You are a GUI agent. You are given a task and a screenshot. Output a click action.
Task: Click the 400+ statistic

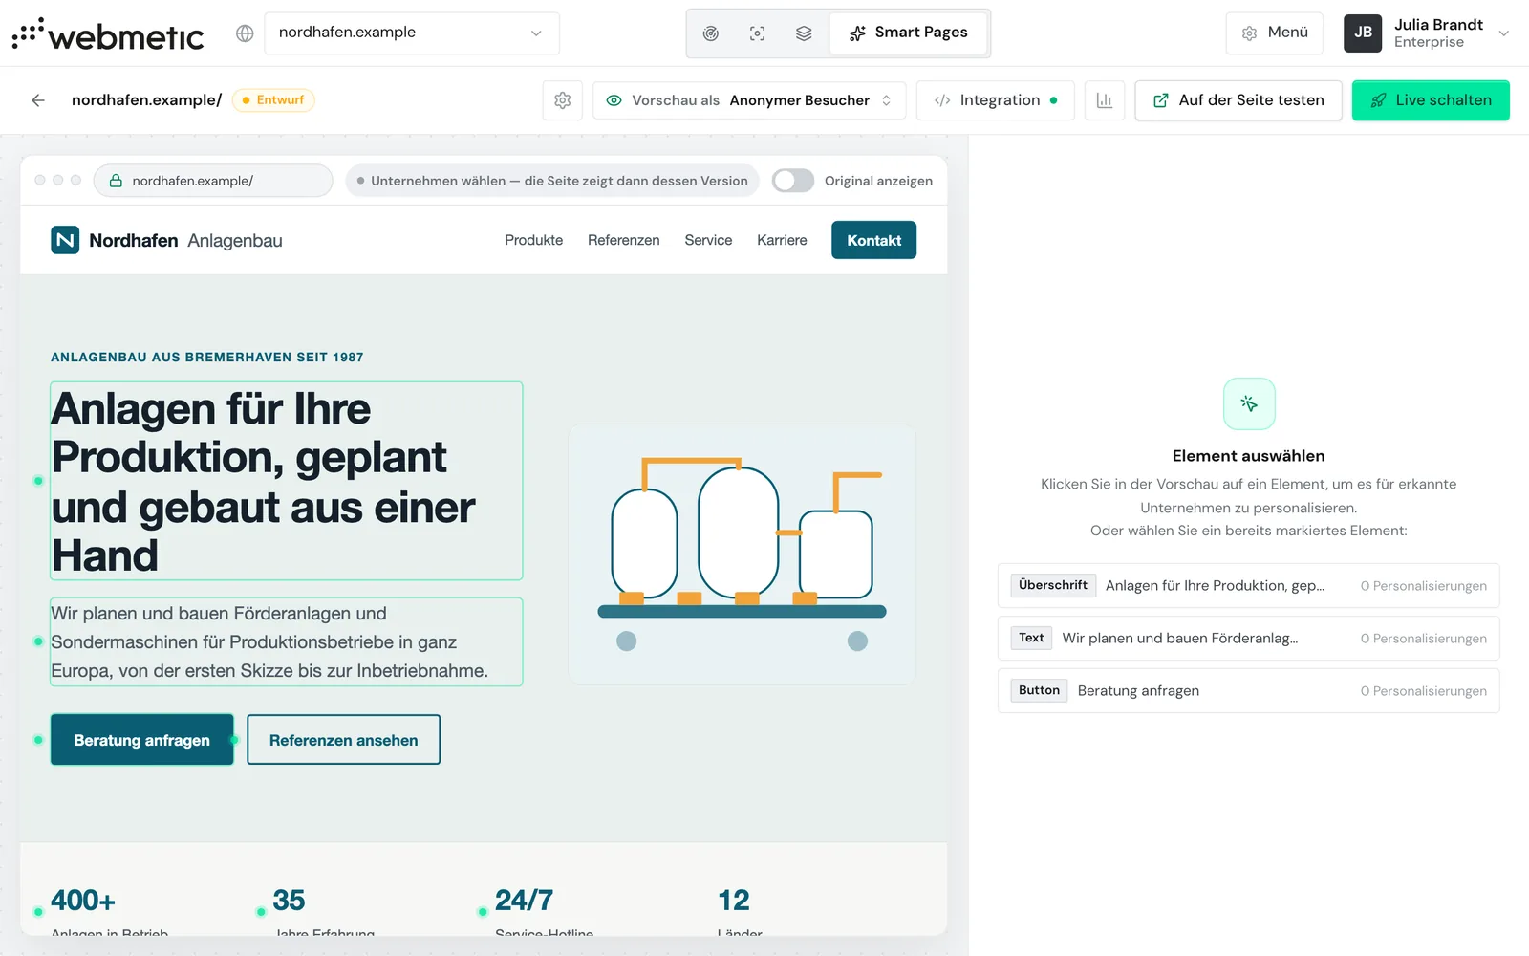click(x=83, y=901)
